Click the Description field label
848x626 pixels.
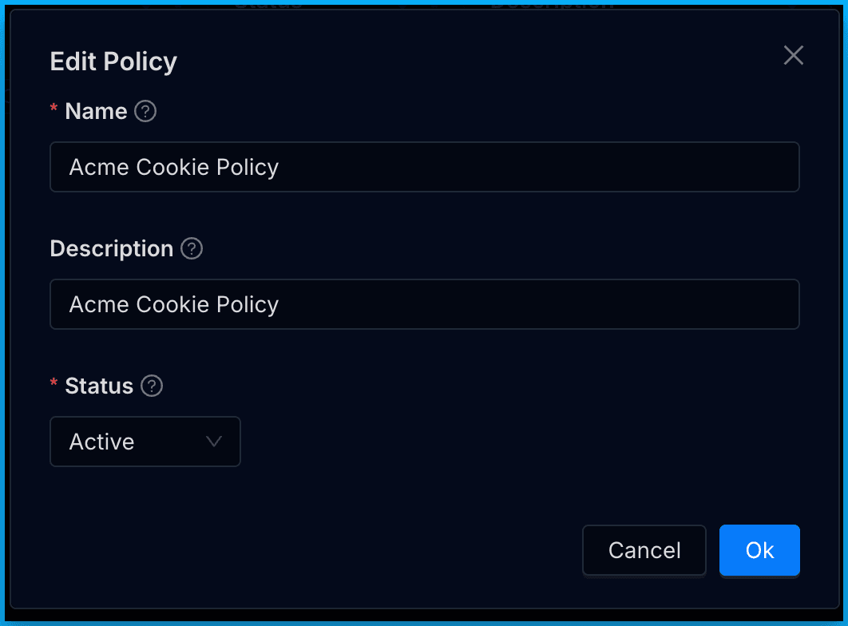(x=111, y=248)
